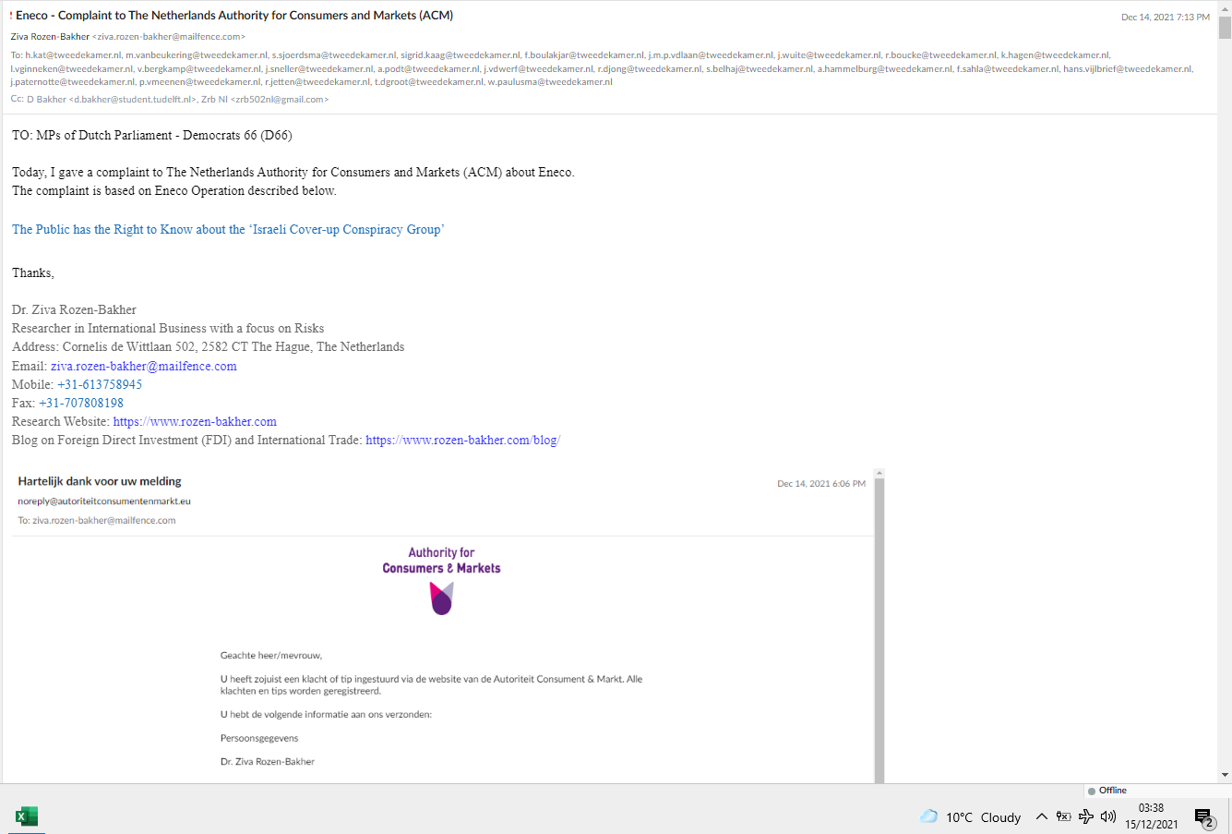The height and width of the screenshot is (834, 1232).
Task: Click the main scrollbar up arrow
Action: coord(1225,7)
